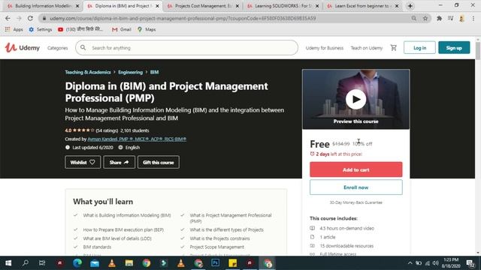Viewport: 481px width, 270px height.
Task: Click the taskbar clock and date
Action: click(x=451, y=263)
